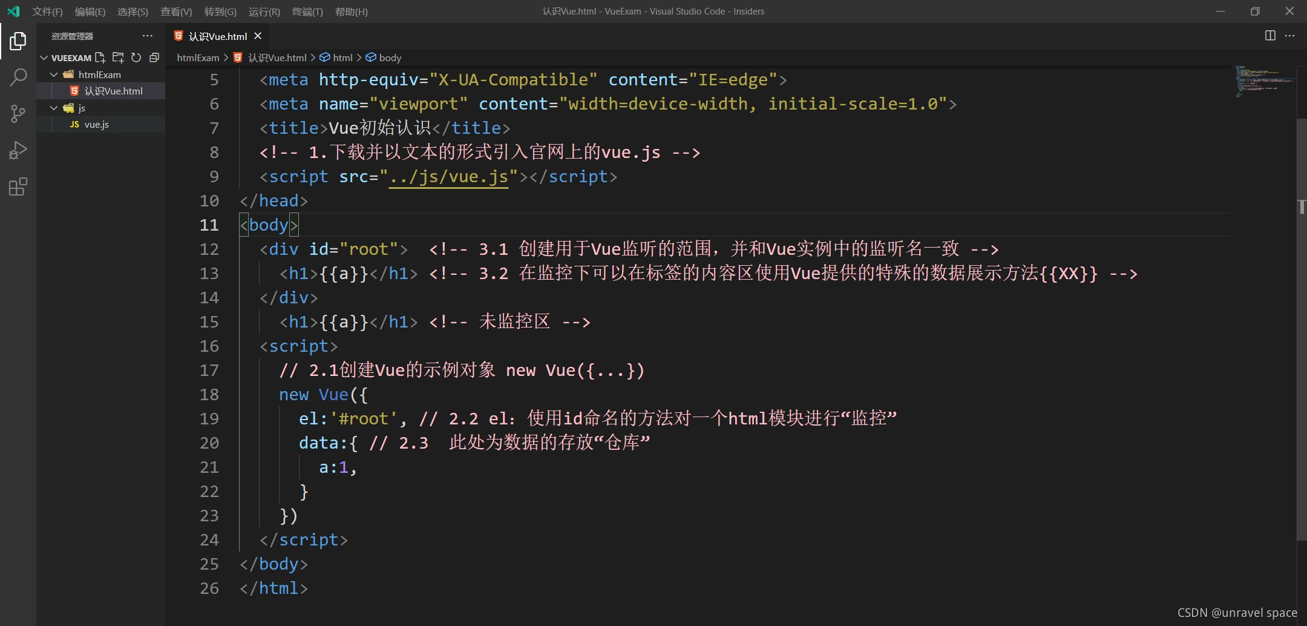Screen dimensions: 1307x626
Task: Open the 转到(G) menu
Action: [220, 12]
